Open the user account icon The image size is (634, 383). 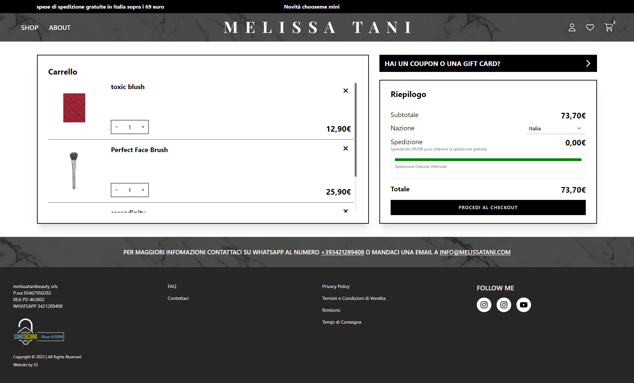tap(572, 28)
